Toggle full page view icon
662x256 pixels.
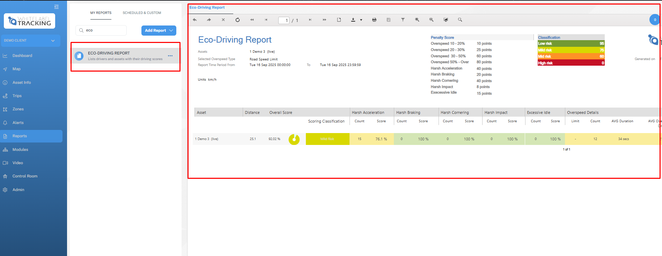(x=446, y=20)
